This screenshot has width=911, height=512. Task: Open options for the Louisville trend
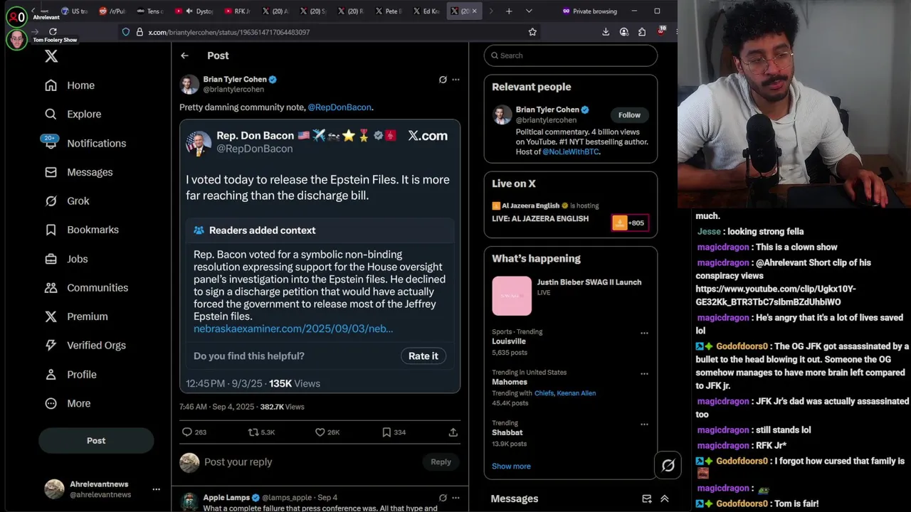click(644, 333)
